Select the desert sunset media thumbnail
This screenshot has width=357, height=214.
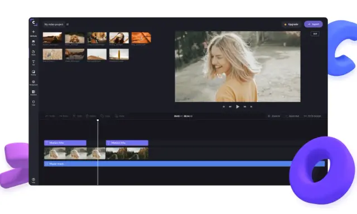52,38
